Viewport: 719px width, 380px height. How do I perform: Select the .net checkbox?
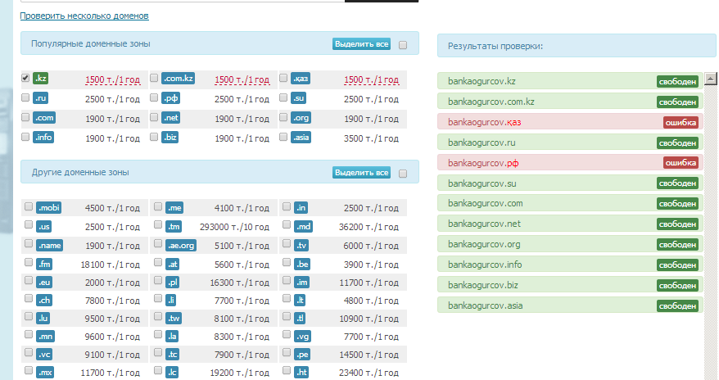pos(154,117)
